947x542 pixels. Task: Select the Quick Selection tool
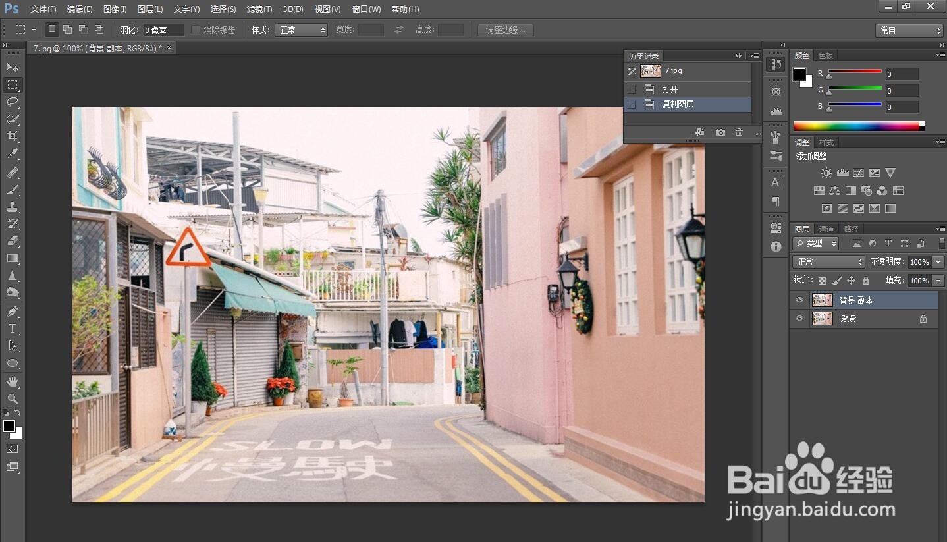click(13, 119)
